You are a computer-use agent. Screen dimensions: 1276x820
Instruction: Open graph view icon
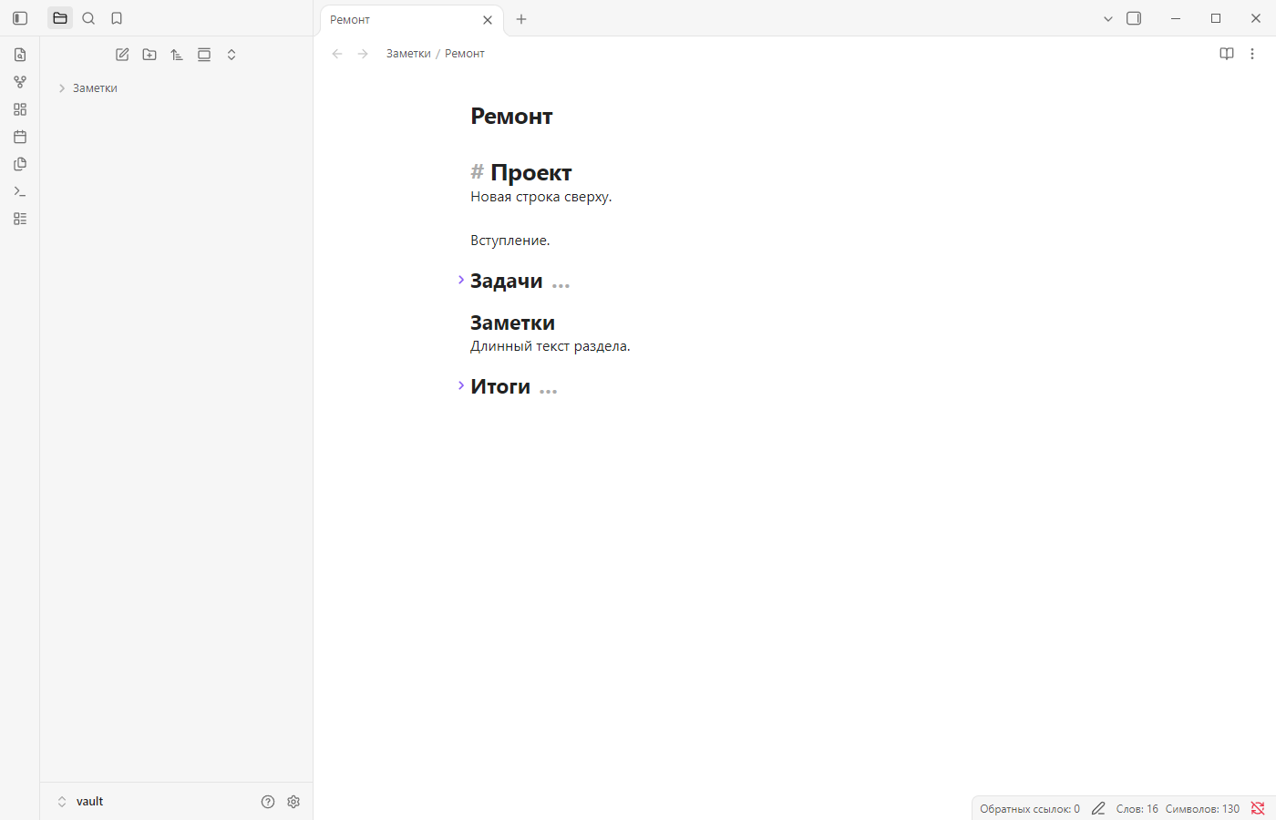(x=20, y=82)
